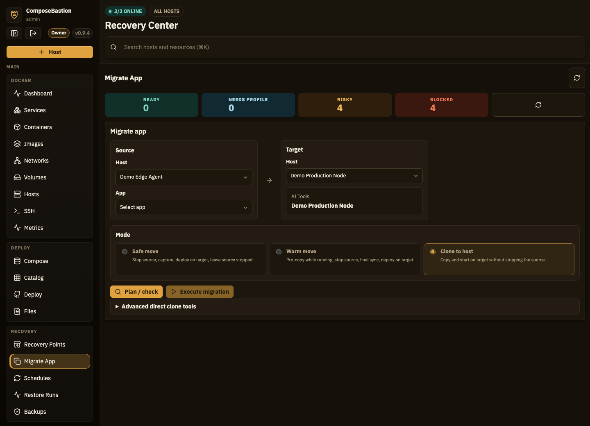Select the Safe move radio button
The image size is (590, 426).
click(125, 252)
